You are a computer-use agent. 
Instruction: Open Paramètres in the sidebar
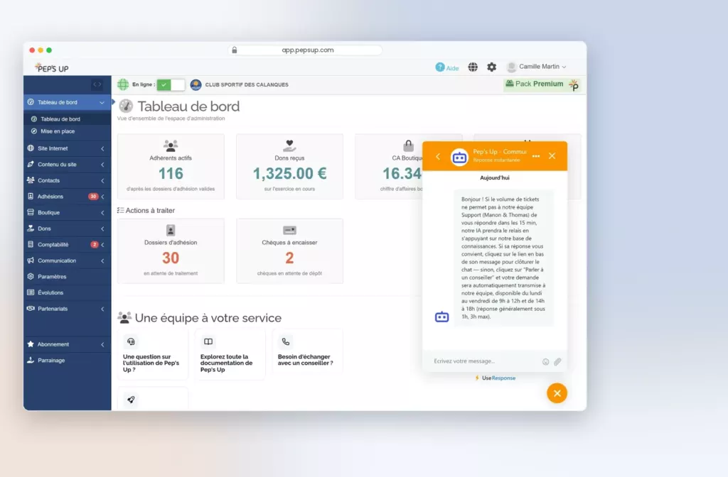click(x=67, y=277)
